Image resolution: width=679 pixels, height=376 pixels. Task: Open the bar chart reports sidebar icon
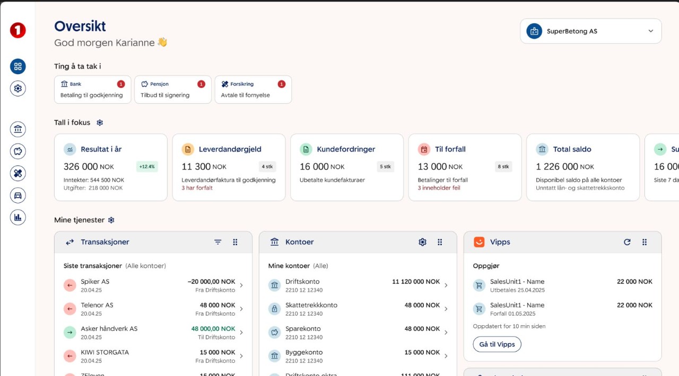click(18, 217)
